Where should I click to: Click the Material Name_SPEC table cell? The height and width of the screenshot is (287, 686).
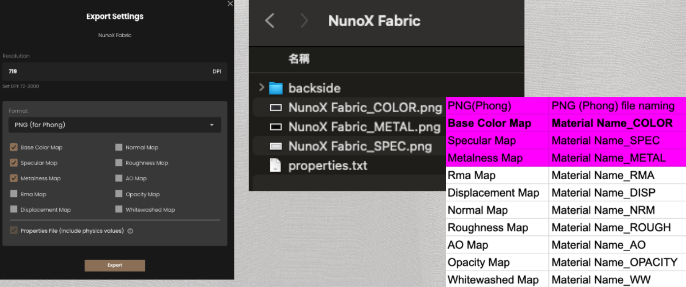(x=617, y=141)
